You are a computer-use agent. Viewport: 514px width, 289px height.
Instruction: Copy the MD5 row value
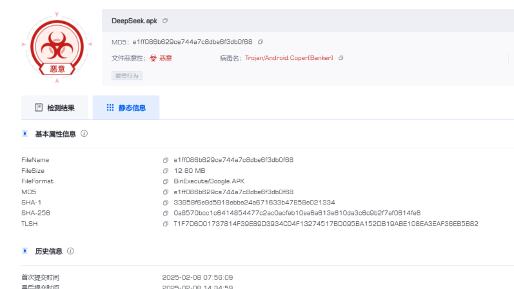[x=166, y=192]
